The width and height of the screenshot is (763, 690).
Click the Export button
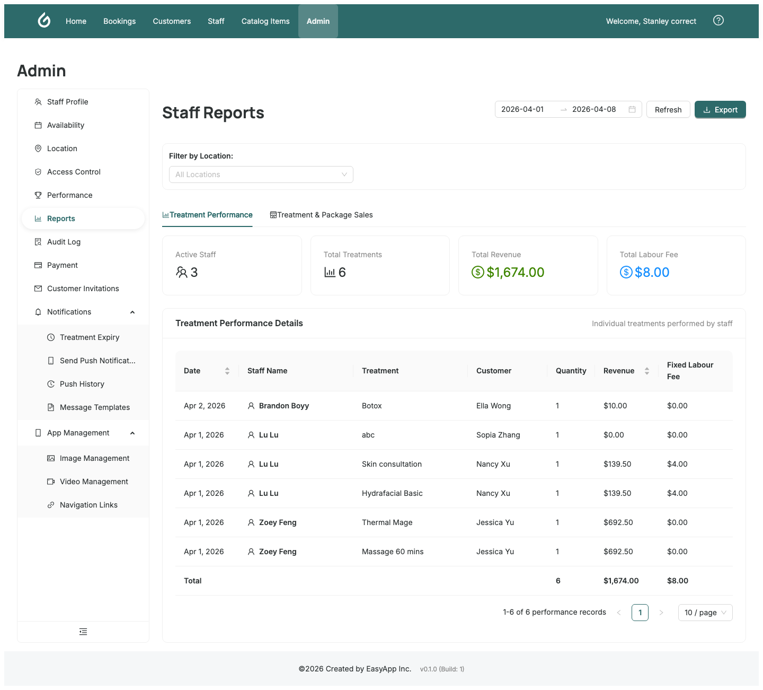pos(720,110)
